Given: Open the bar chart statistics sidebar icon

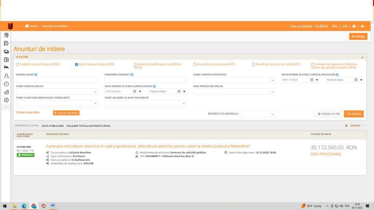Looking at the screenshot, I should tap(7, 92).
